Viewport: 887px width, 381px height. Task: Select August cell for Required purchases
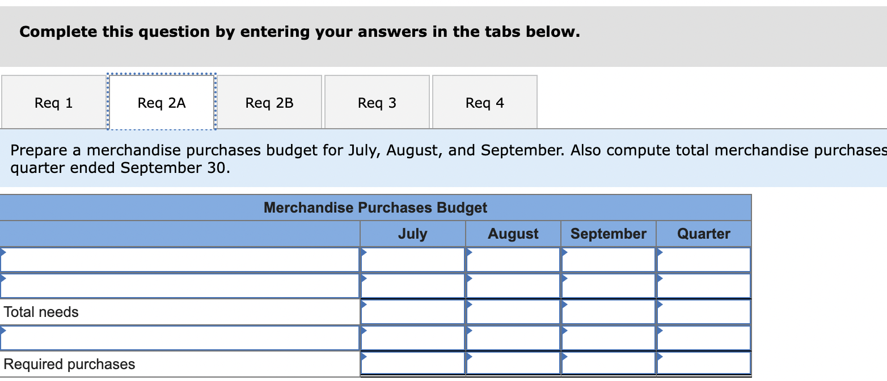click(513, 363)
